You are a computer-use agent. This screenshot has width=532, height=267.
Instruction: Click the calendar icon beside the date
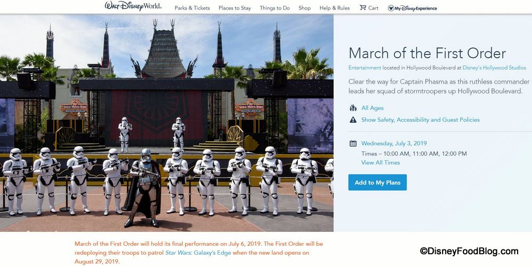tap(353, 144)
